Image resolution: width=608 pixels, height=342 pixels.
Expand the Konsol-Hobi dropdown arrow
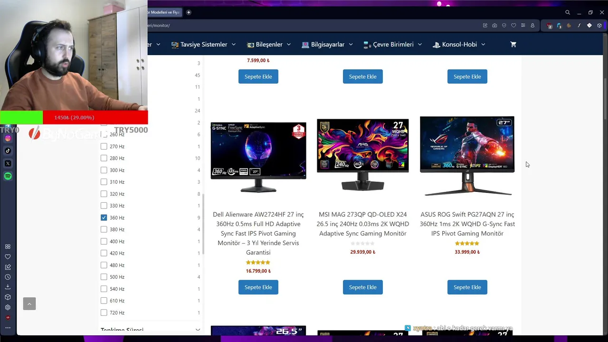(x=483, y=44)
